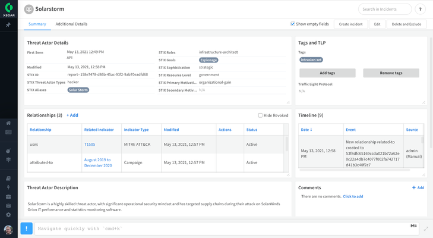Enable the Hide Revoked checkbox
The width and height of the screenshot is (433, 238).
coord(260,115)
